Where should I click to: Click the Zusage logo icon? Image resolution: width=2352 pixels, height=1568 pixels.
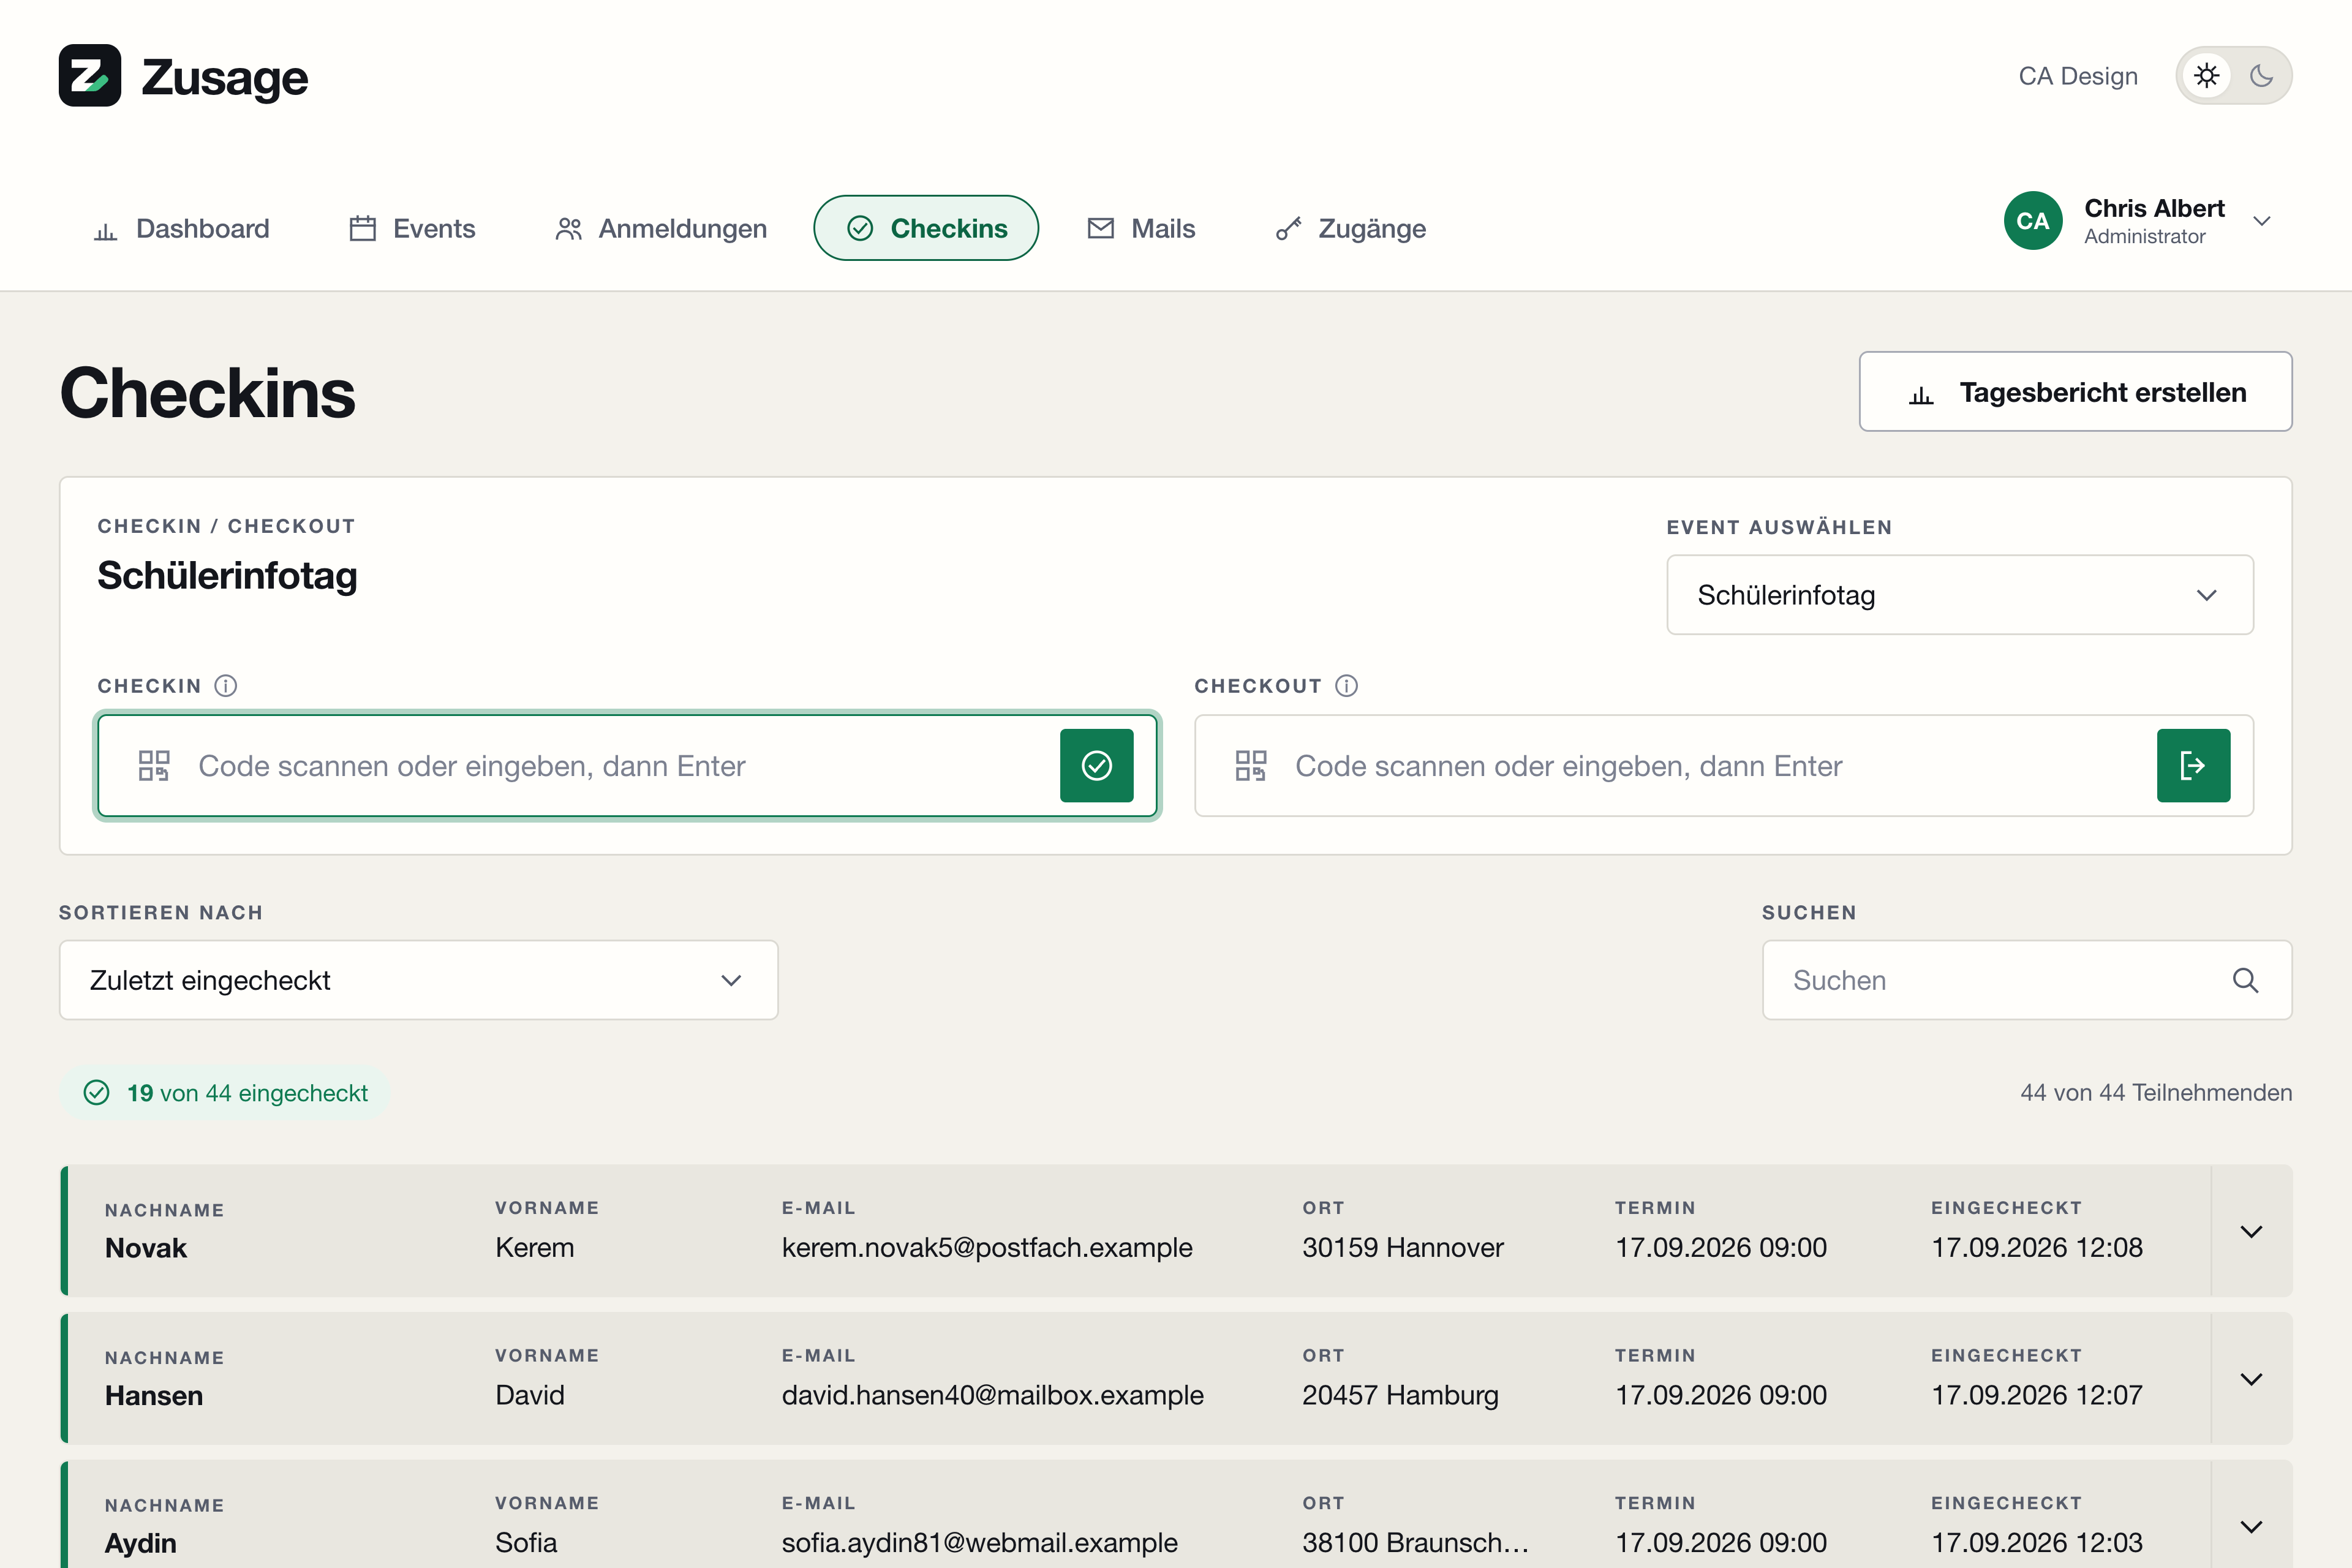pos(90,76)
